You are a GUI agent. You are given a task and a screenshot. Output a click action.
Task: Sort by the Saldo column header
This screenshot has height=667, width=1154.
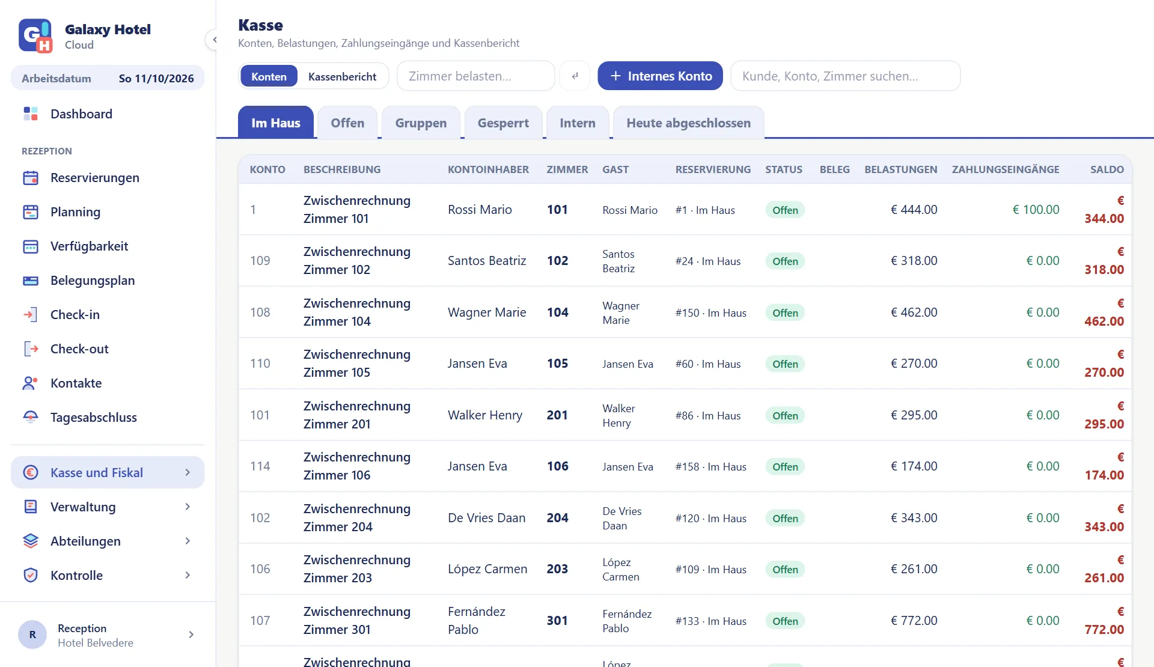1107,169
